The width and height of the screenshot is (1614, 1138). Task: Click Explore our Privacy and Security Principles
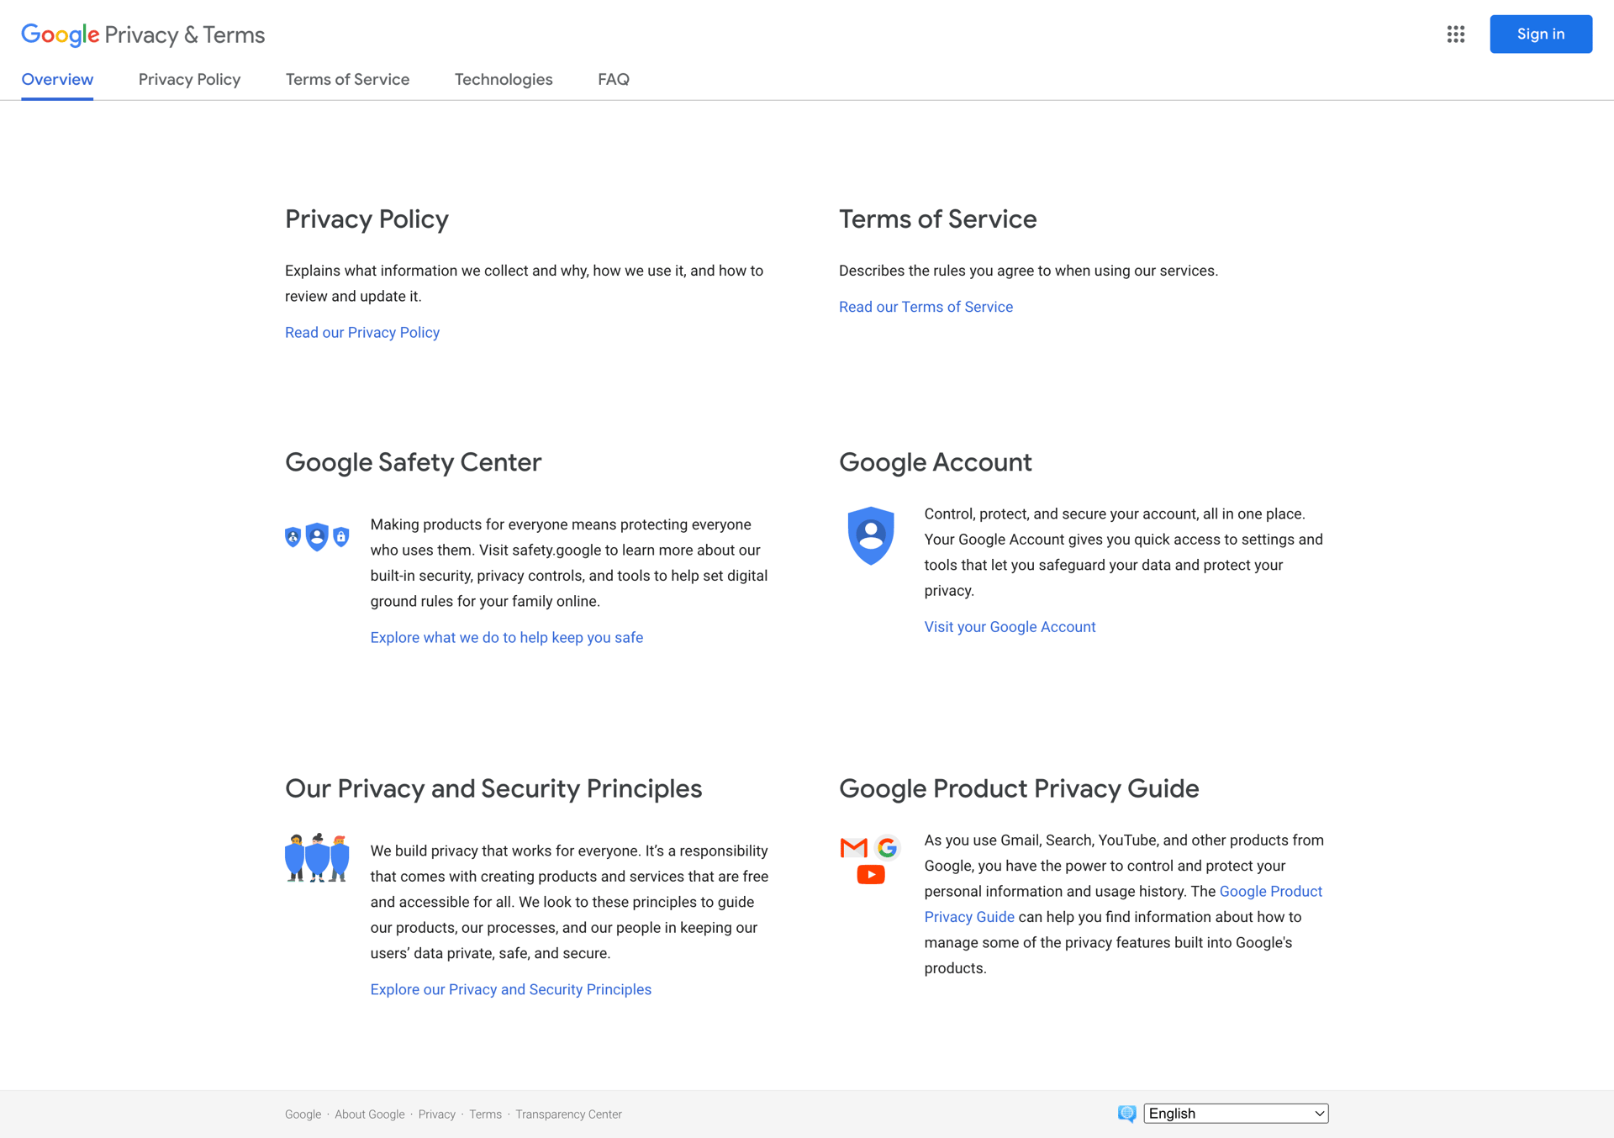coord(510,989)
